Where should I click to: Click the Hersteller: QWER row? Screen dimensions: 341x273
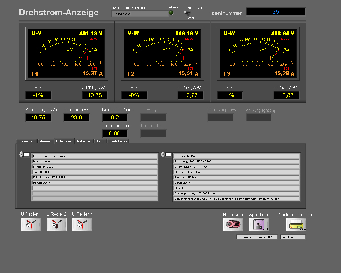point(95,167)
